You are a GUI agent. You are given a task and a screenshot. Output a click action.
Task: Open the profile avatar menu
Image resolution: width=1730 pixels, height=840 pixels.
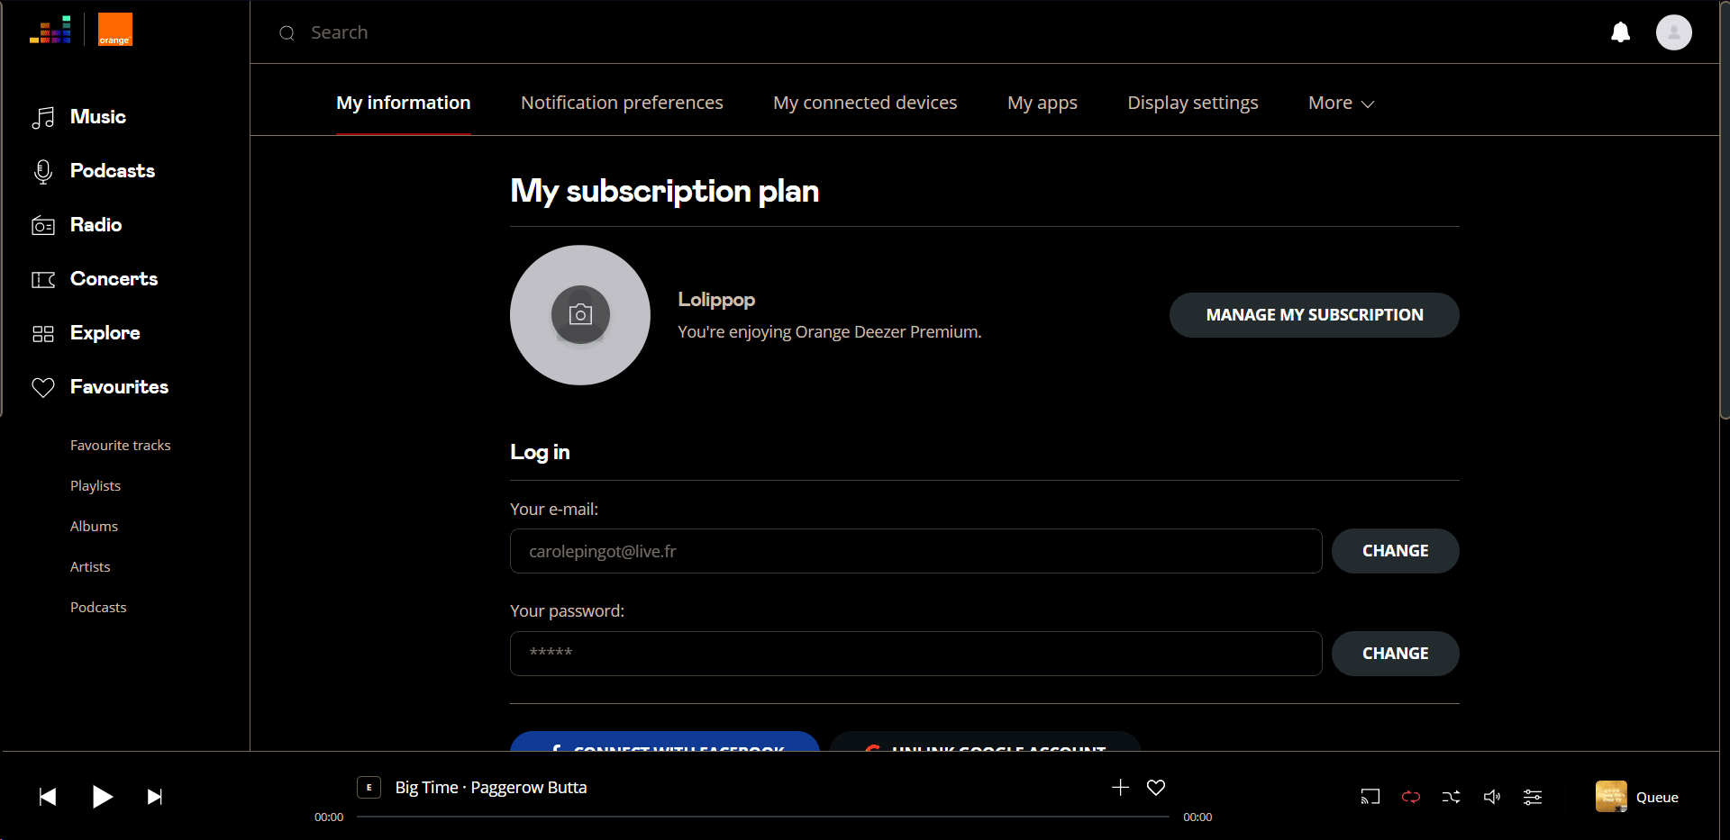(x=1673, y=32)
